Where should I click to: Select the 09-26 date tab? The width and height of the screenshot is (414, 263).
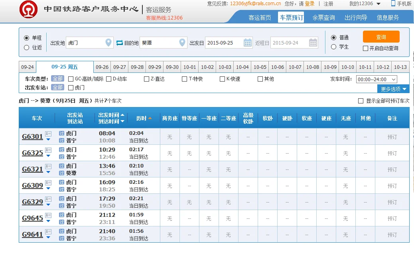102,67
